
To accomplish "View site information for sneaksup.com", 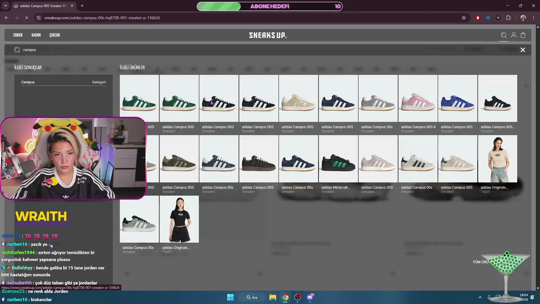I will (x=38, y=18).
